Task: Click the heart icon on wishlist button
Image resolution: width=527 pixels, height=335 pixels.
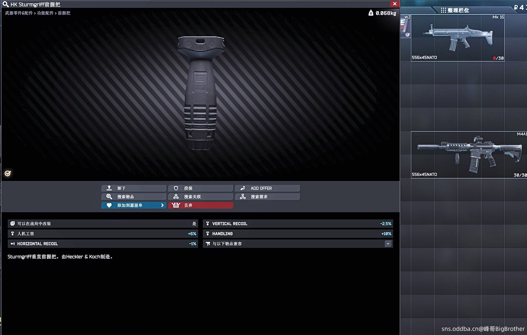Action: pos(109,205)
